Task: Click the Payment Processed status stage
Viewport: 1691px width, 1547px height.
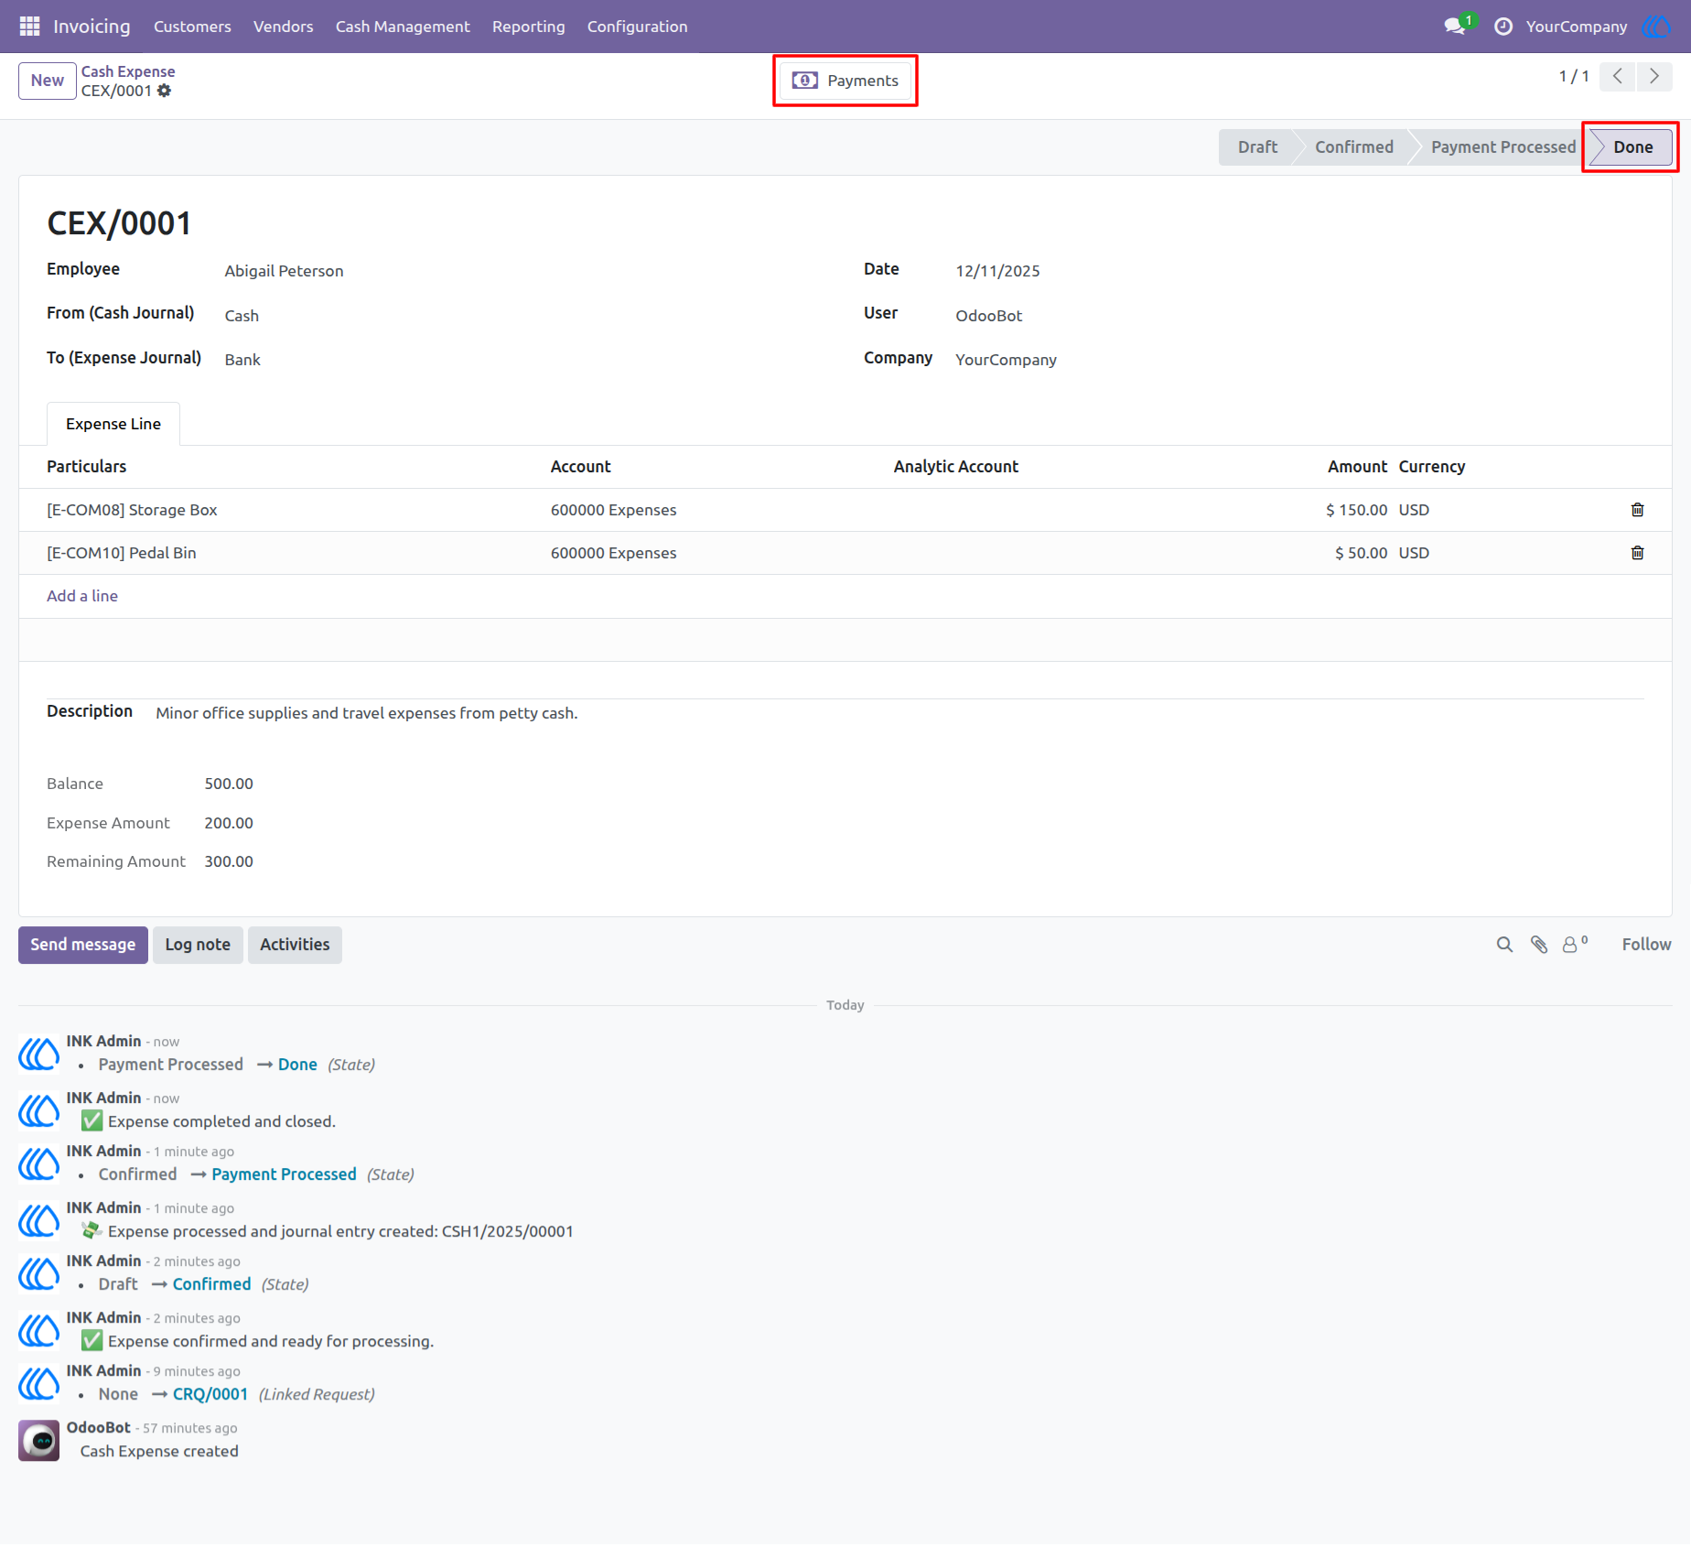Action: pyautogui.click(x=1503, y=147)
